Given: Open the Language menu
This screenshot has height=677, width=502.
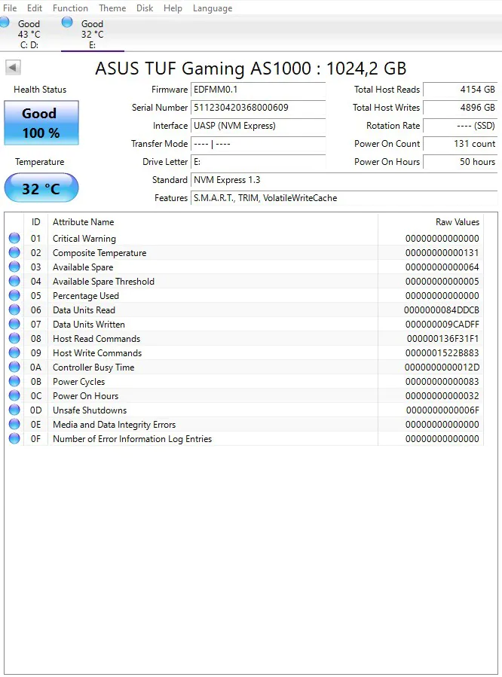Looking at the screenshot, I should 212,8.
